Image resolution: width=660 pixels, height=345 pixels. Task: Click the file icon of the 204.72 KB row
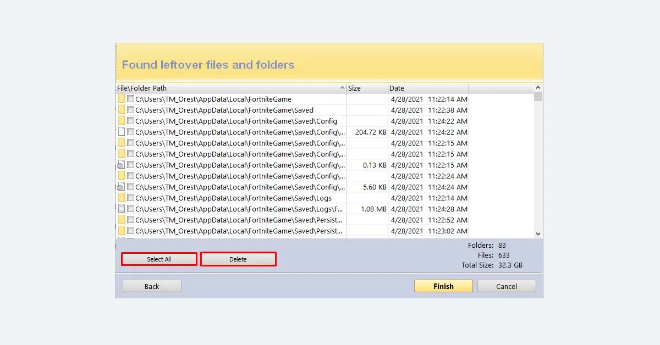pyautogui.click(x=122, y=132)
